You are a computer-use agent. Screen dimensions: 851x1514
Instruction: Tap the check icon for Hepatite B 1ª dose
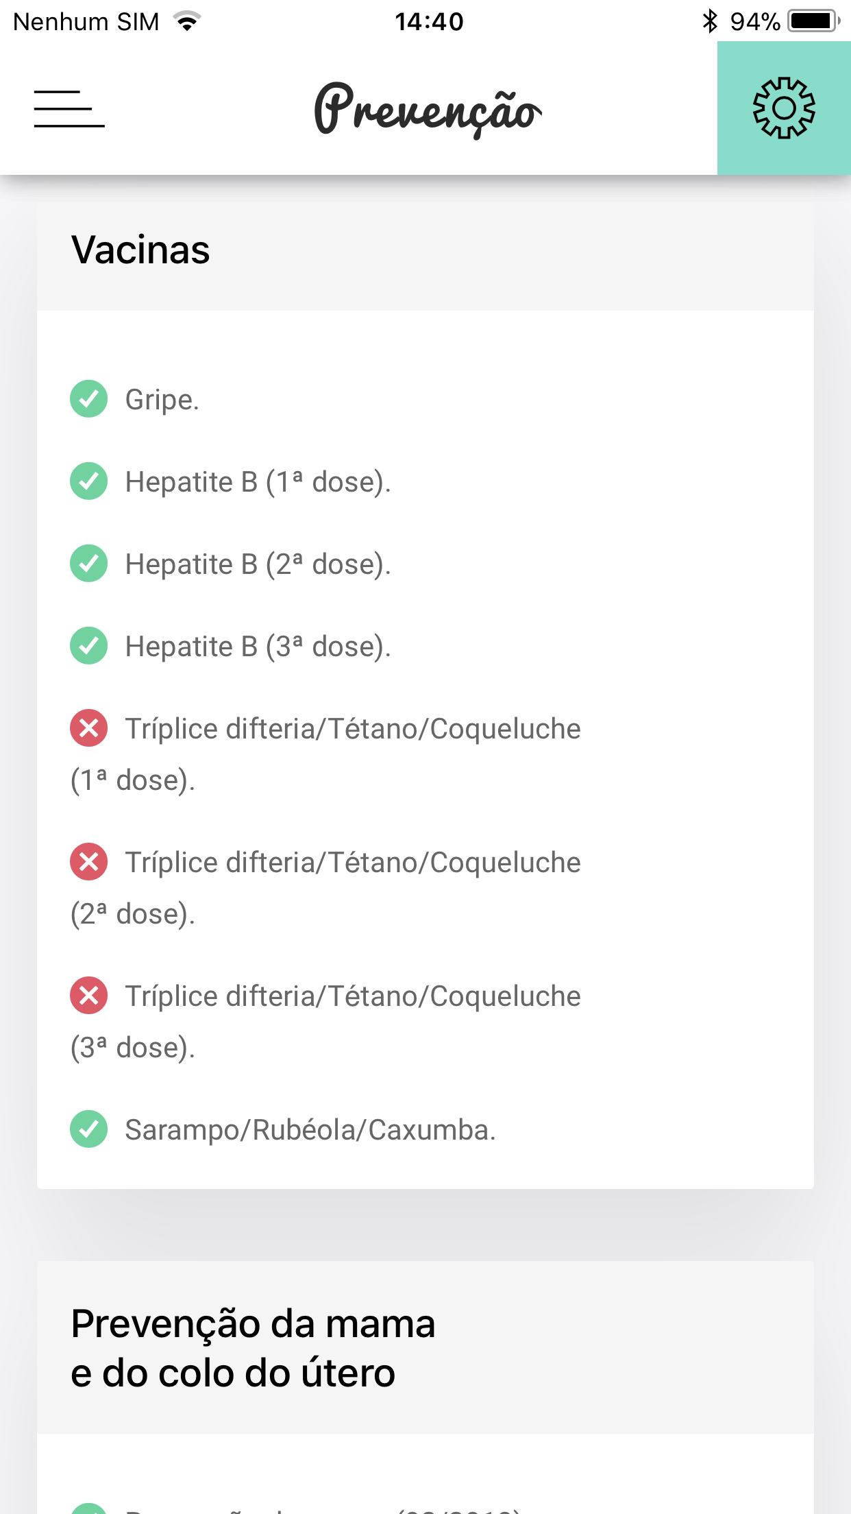[89, 481]
